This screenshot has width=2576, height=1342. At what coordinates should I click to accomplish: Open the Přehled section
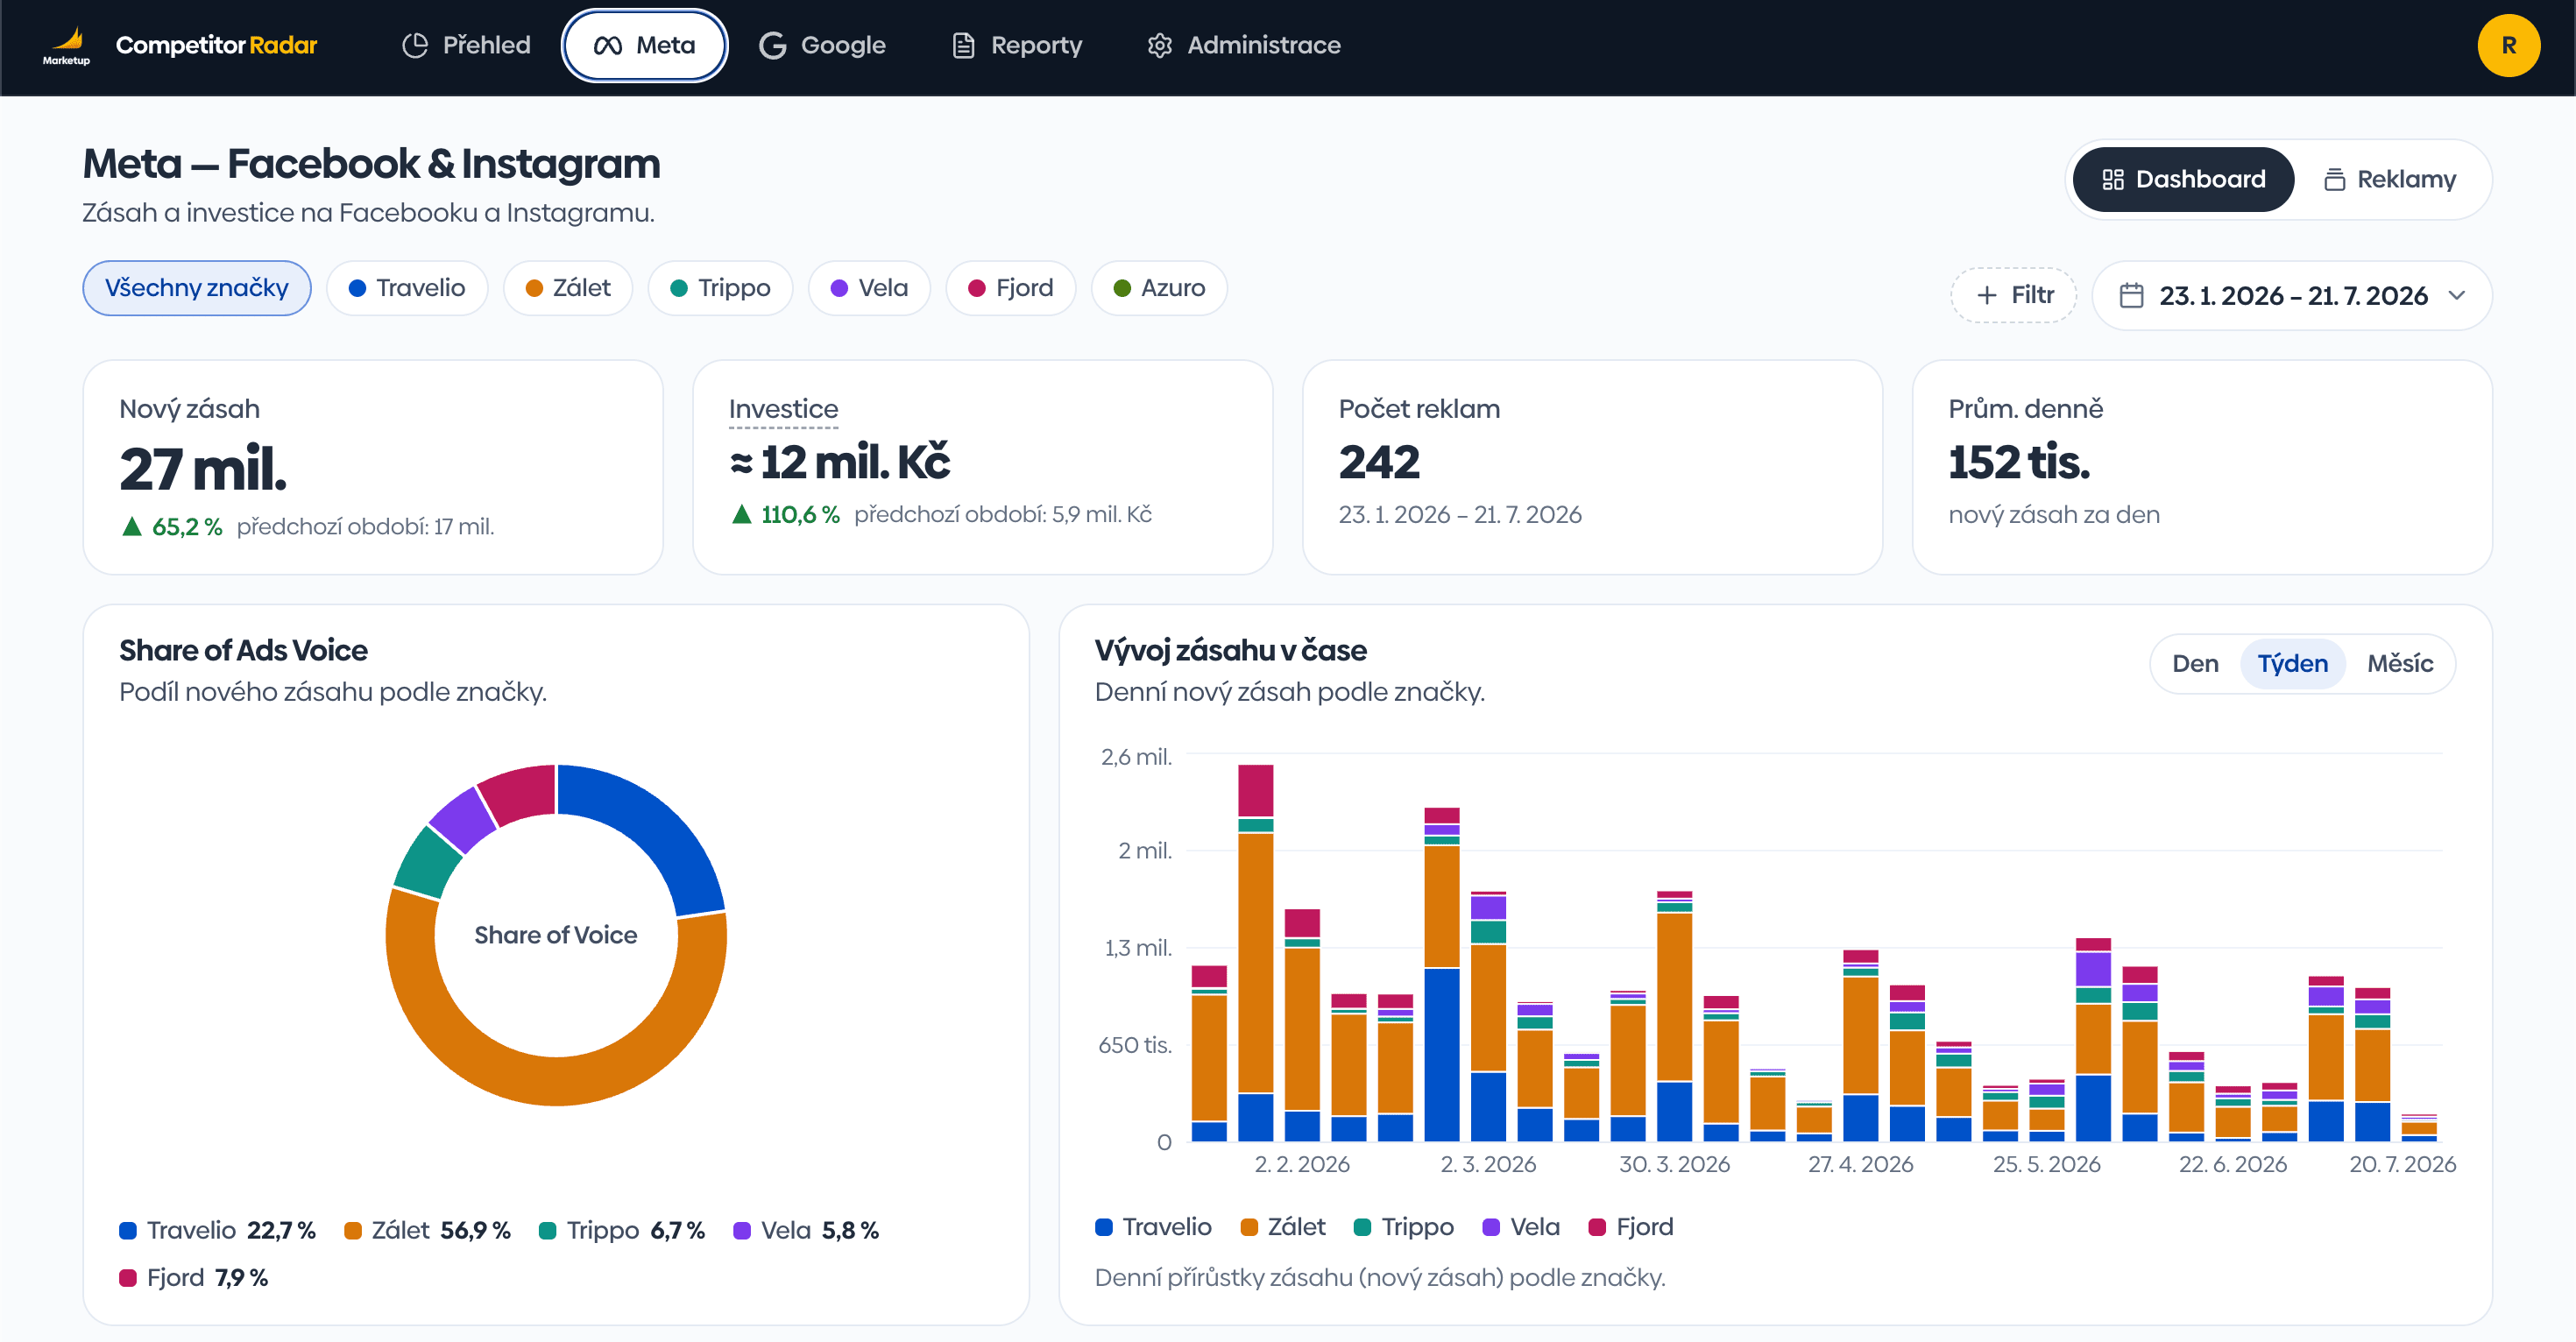[x=466, y=45]
